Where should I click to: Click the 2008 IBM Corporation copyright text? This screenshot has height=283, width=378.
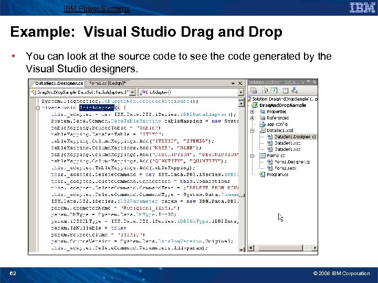point(341,274)
